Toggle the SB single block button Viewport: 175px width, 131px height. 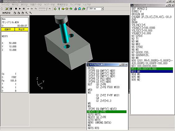(28, 9)
